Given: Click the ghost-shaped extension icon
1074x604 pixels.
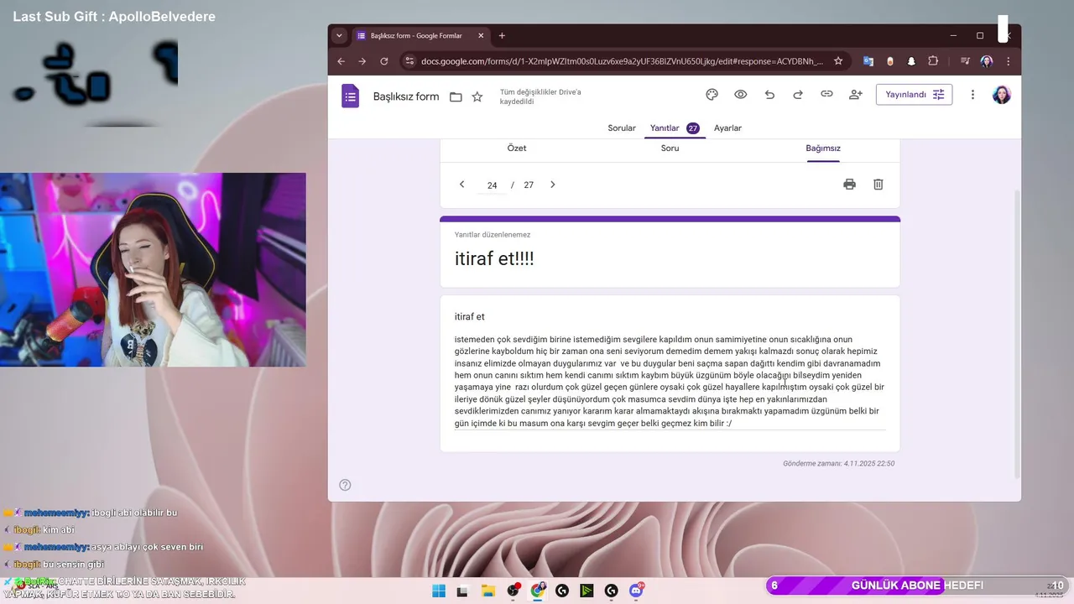Looking at the screenshot, I should [x=912, y=61].
